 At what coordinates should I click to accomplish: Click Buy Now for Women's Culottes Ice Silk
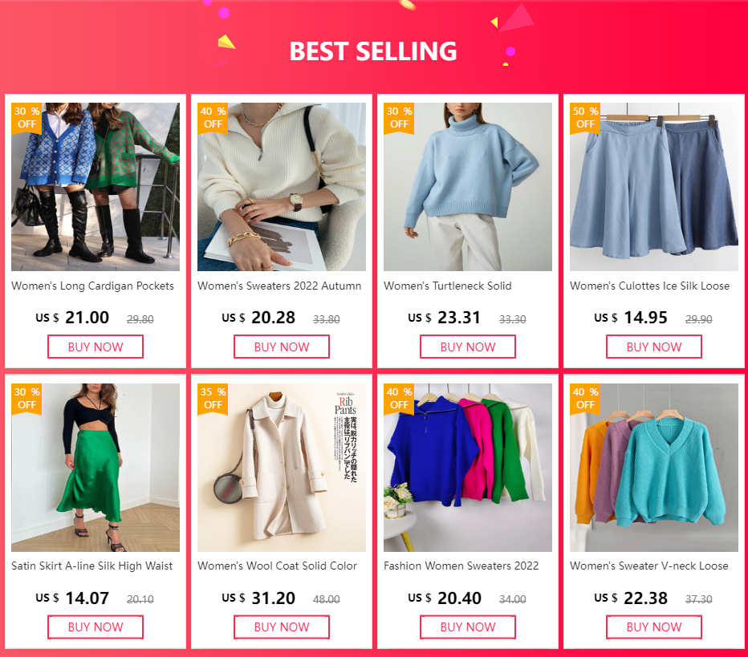(x=654, y=347)
